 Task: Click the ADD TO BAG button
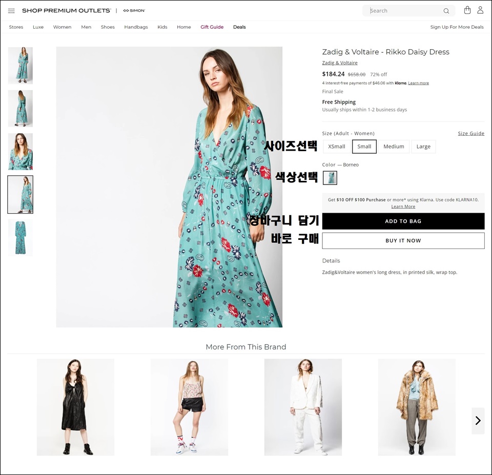pyautogui.click(x=403, y=221)
